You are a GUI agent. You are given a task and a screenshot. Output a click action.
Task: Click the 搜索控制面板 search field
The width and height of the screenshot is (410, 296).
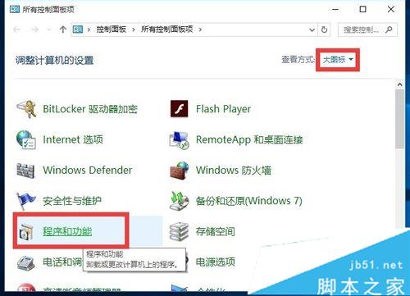click(367, 30)
